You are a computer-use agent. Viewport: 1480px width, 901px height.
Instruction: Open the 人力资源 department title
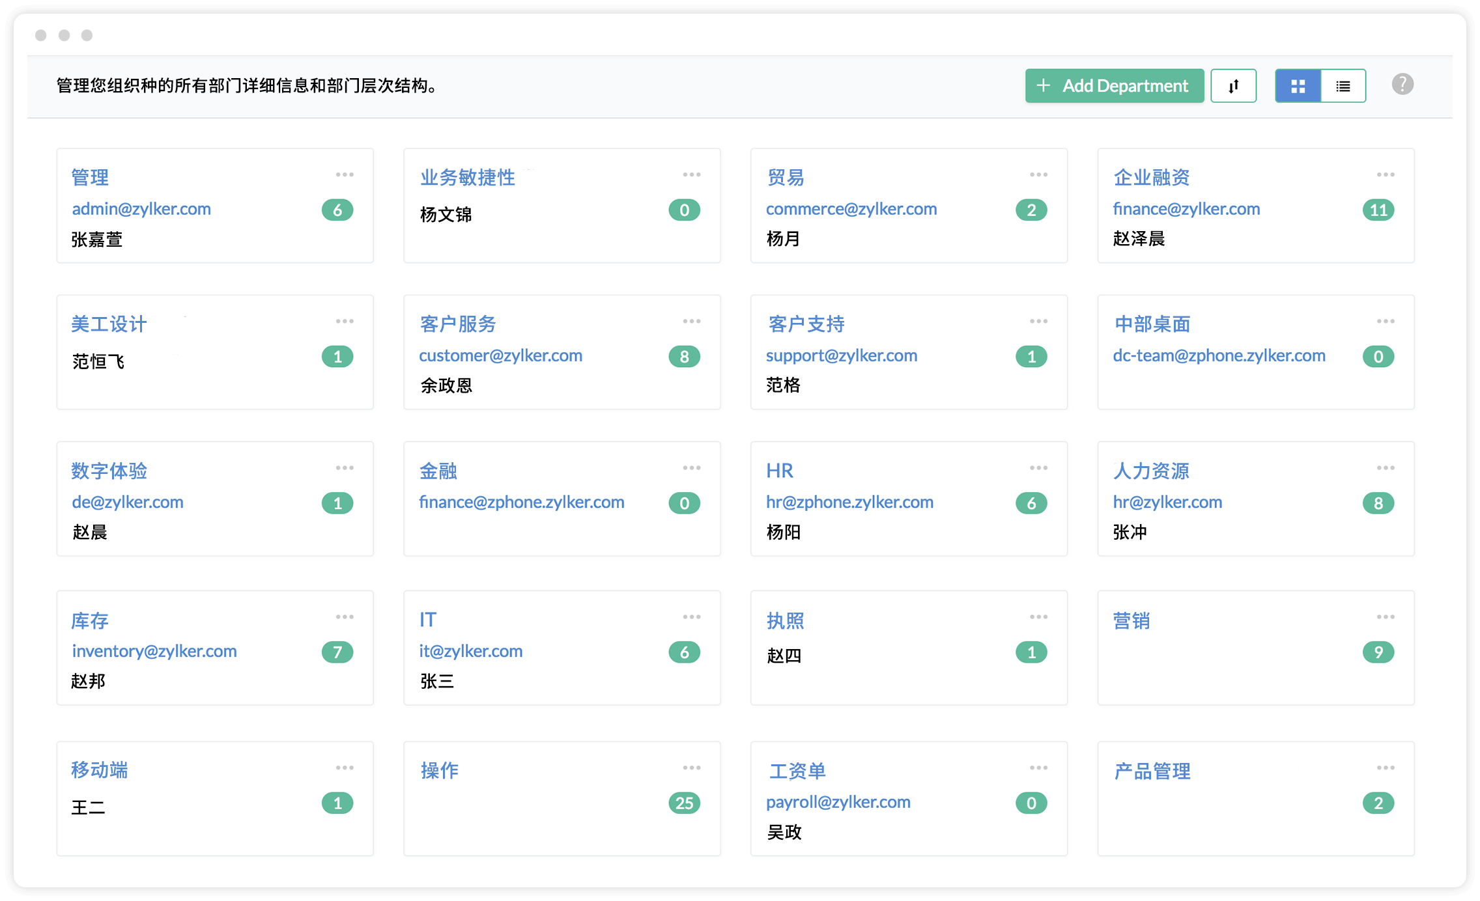click(1151, 471)
